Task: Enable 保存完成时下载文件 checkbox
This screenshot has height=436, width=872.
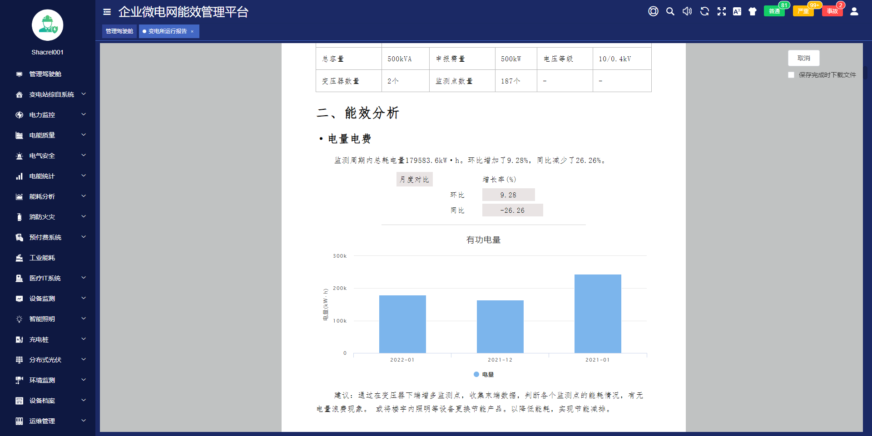Action: (x=791, y=75)
